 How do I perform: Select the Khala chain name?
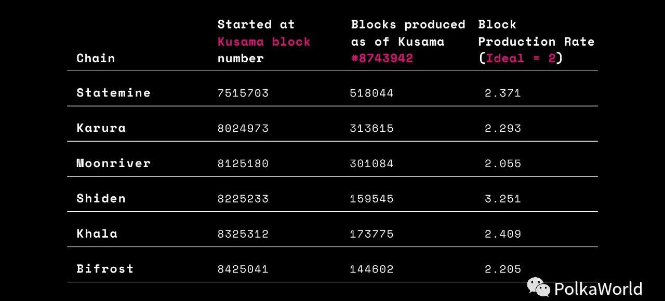coord(97,234)
